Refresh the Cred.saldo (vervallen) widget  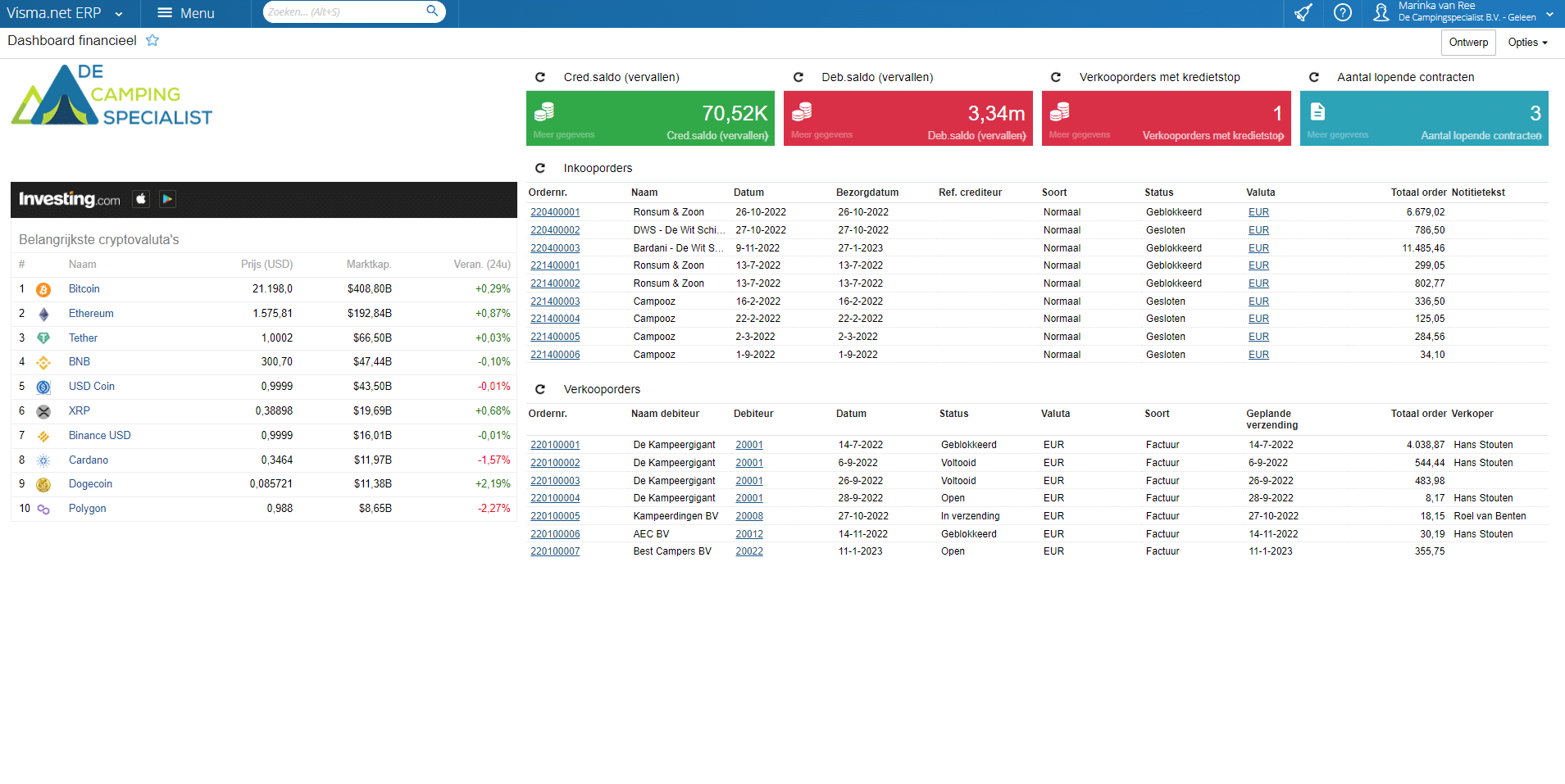pyautogui.click(x=540, y=77)
